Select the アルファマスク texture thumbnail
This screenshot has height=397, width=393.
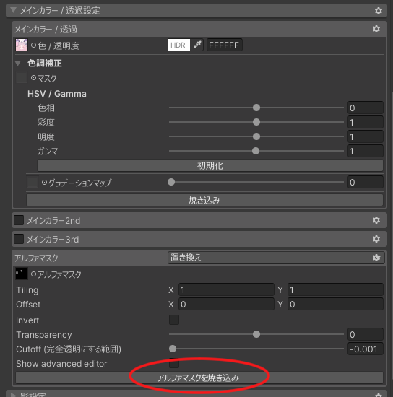[x=22, y=274]
